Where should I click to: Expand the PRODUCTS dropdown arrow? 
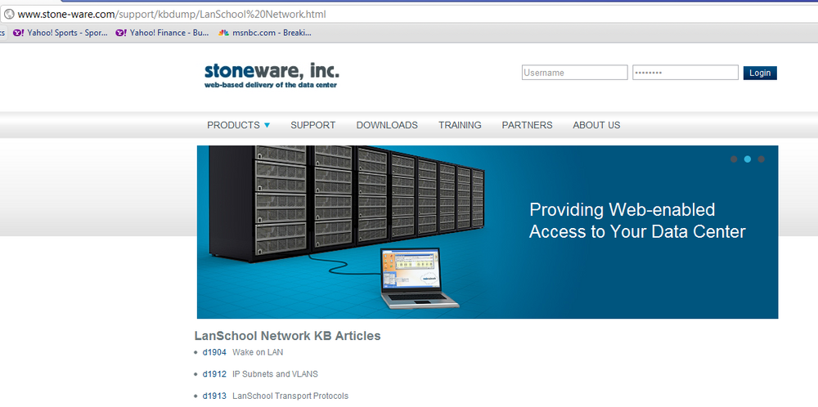tap(267, 126)
